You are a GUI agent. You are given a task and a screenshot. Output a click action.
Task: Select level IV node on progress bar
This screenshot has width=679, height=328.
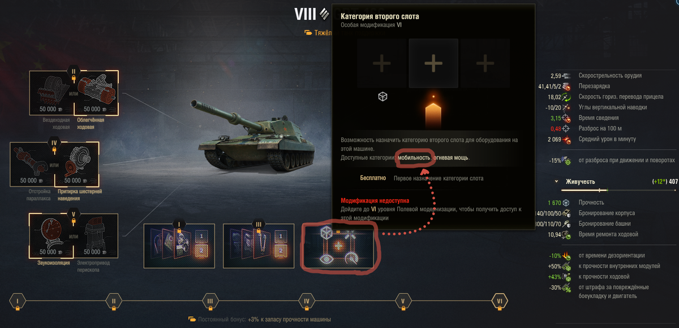306,301
